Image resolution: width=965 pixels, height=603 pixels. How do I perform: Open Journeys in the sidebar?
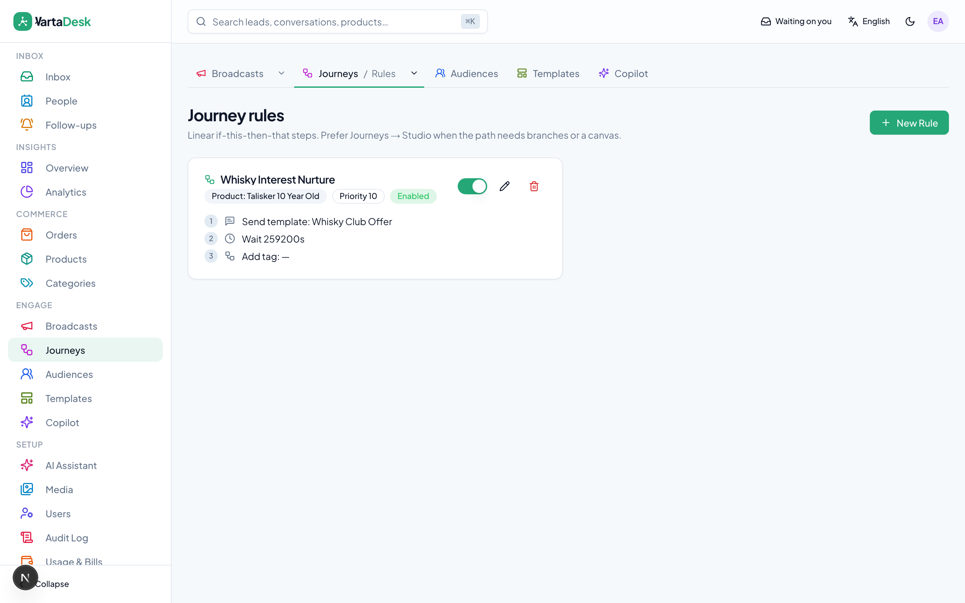click(85, 350)
